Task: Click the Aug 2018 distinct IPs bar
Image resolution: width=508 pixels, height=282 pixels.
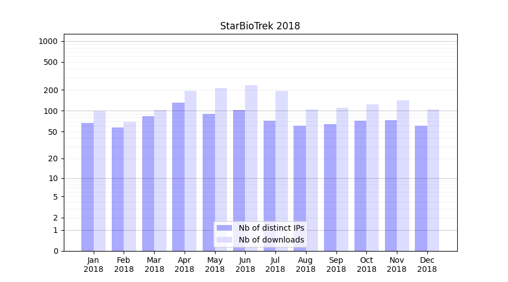Action: [x=300, y=186]
